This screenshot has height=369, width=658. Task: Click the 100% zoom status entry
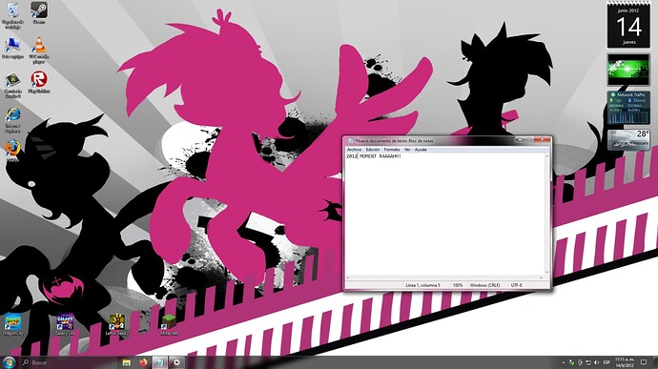tap(458, 285)
